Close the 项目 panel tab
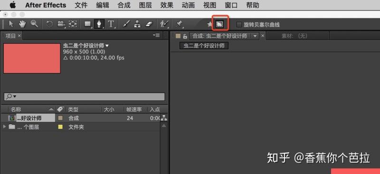380x174 pixels. pos(19,36)
